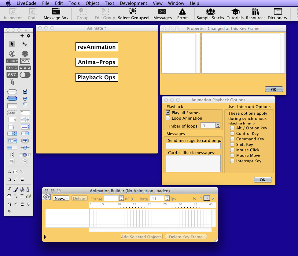Select the Tree View widget

pyautogui.click(x=12, y=82)
